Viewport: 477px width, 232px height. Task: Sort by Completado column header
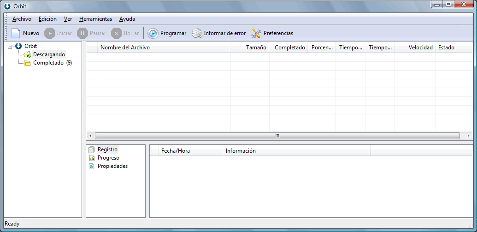click(x=289, y=48)
